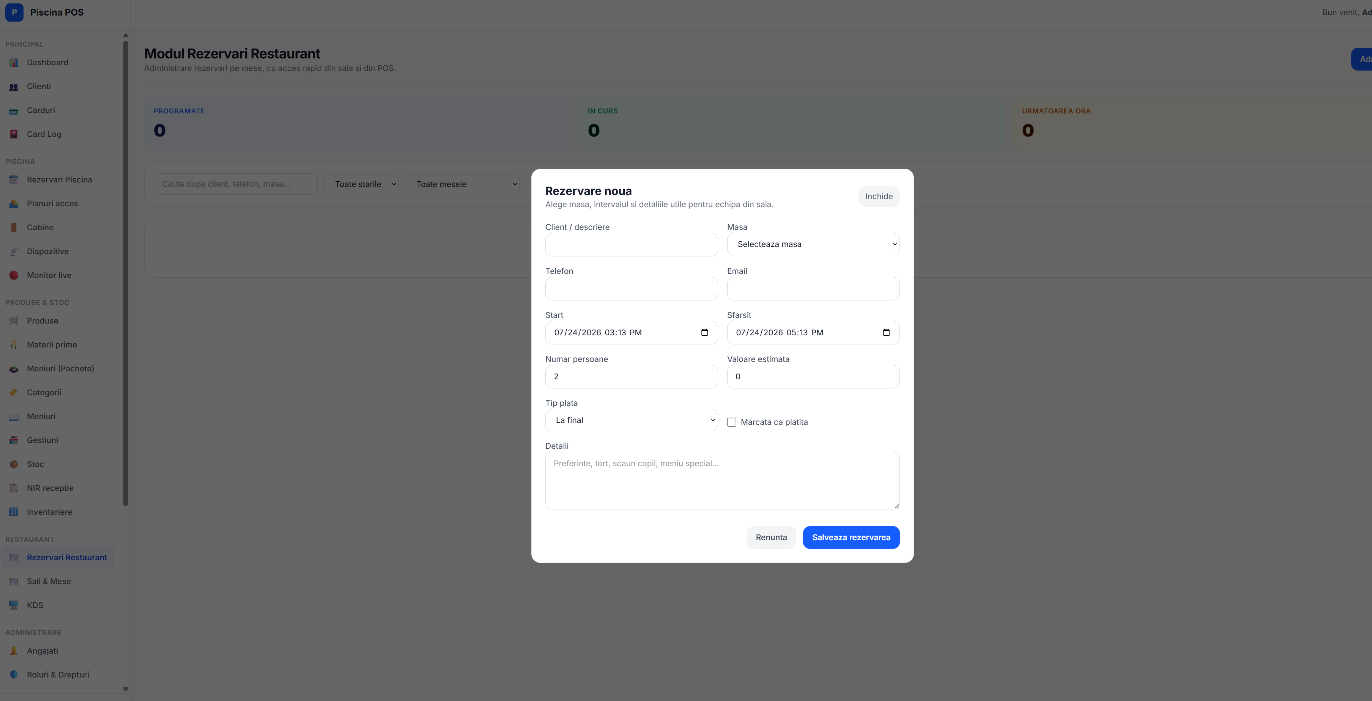The height and width of the screenshot is (701, 1372).
Task: Open the Dashboard sidebar icon
Action: [x=14, y=63]
